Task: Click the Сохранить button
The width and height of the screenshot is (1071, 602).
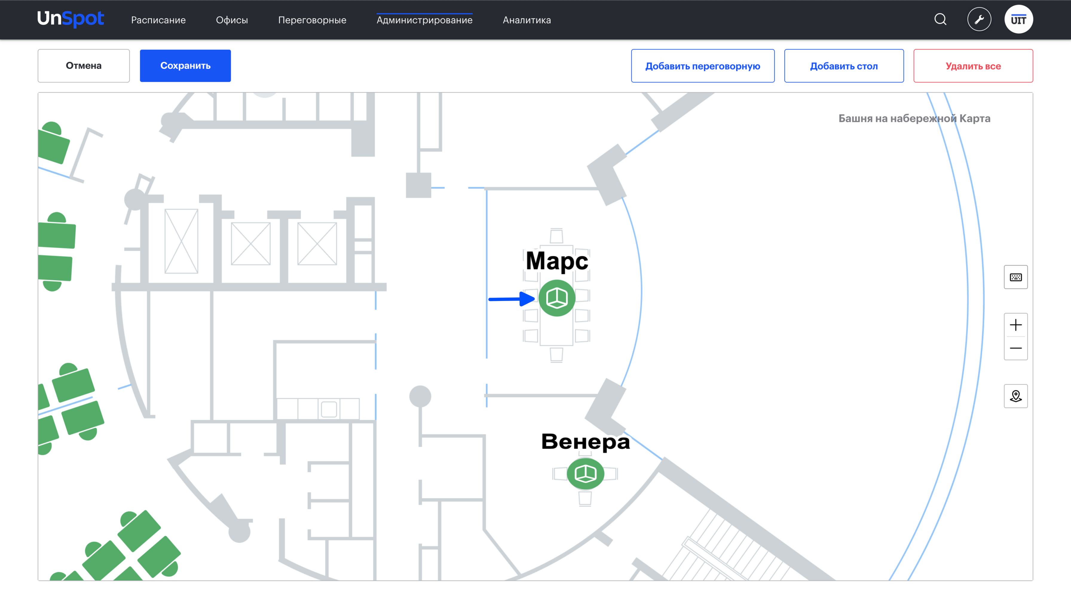Action: [x=186, y=66]
